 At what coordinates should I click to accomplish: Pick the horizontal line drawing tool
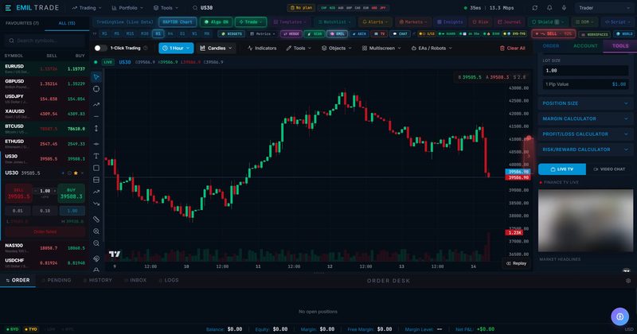[96, 116]
